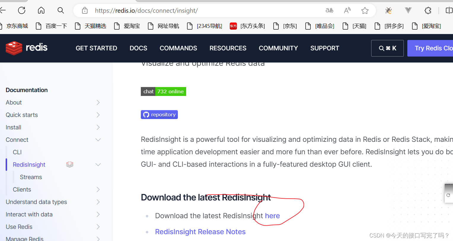
Task: Open the [京东] bookmark
Action: pyautogui.click(x=285, y=26)
